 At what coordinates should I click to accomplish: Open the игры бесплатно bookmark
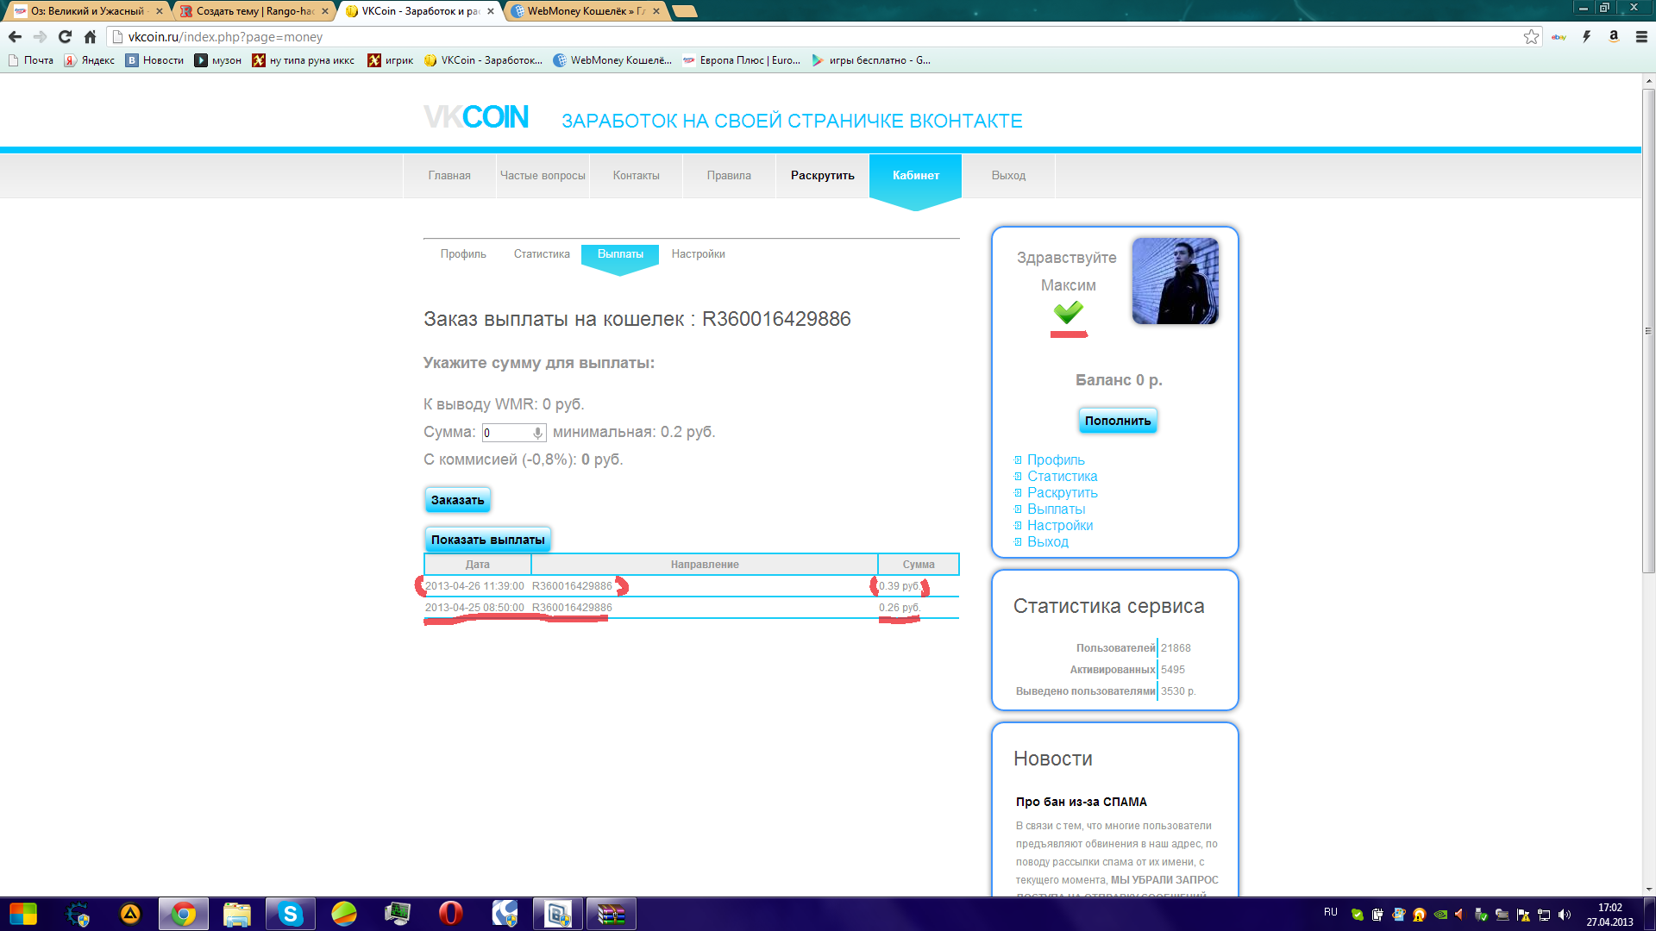coord(871,60)
